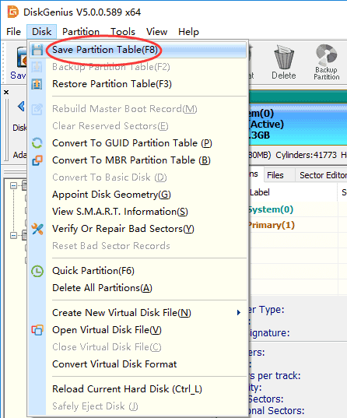Open the Help menu

[188, 32]
